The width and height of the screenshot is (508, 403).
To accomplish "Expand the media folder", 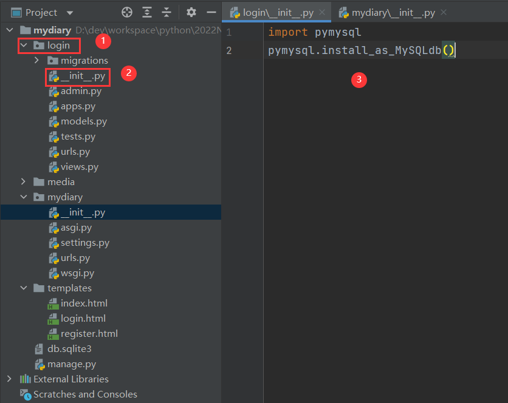I will [x=23, y=181].
